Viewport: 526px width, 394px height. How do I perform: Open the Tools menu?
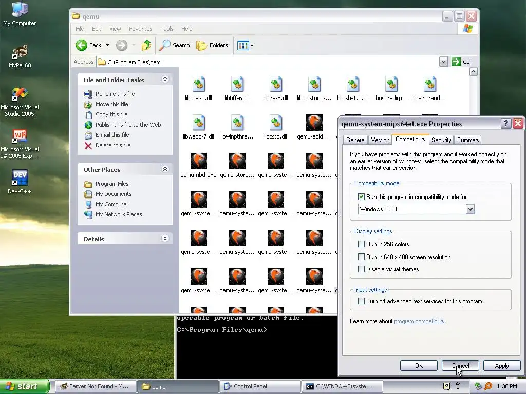pyautogui.click(x=167, y=29)
